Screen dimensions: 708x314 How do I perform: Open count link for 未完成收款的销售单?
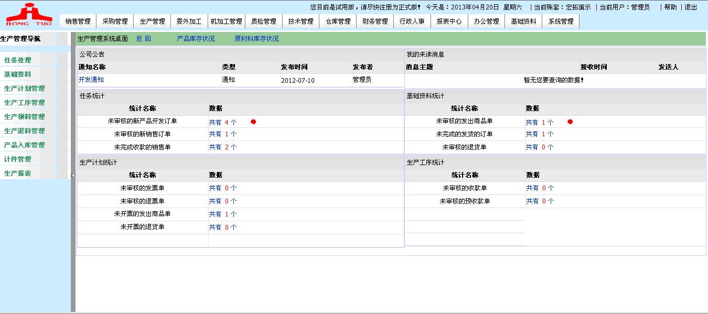223,147
